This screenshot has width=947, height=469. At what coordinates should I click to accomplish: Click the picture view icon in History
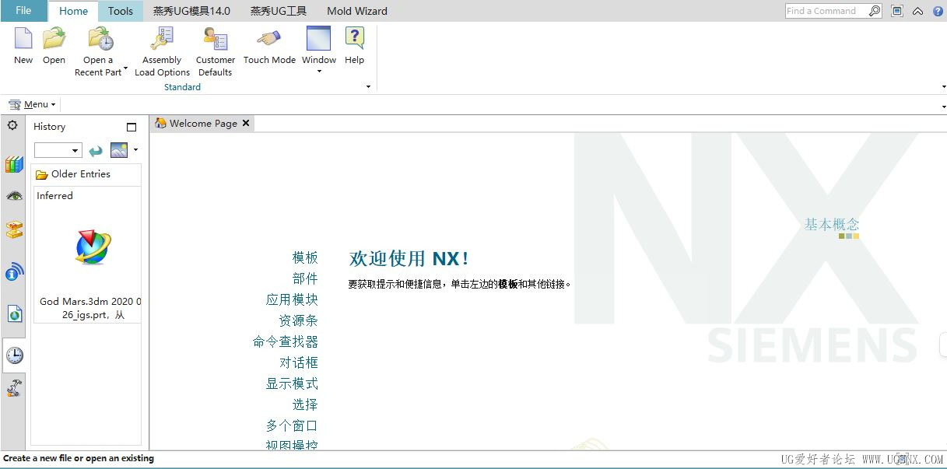coord(119,150)
